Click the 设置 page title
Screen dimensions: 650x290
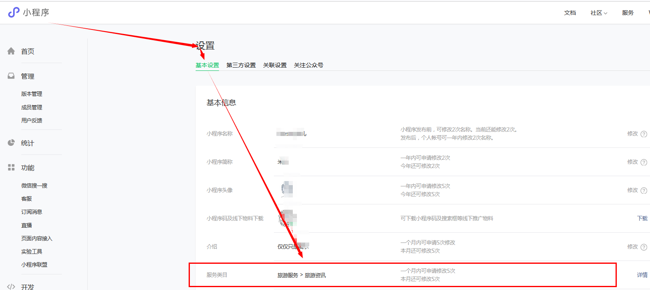click(205, 45)
